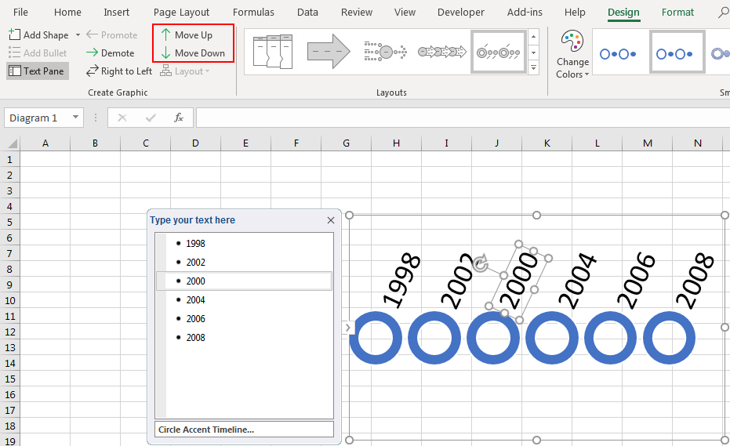Select the 1998 label in the diagram

pos(401,281)
